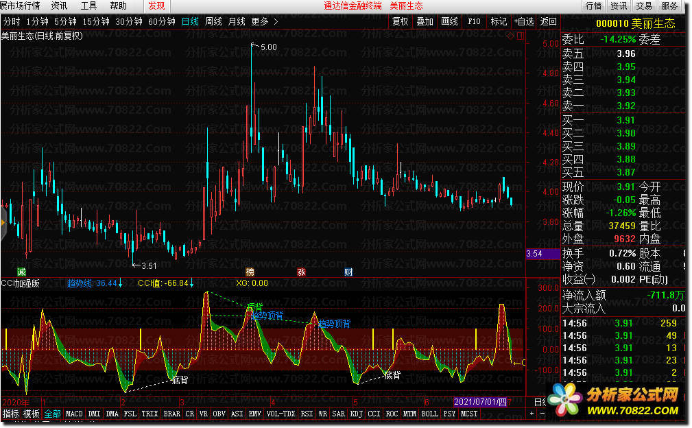Switch indicator to SAR

click(x=339, y=414)
